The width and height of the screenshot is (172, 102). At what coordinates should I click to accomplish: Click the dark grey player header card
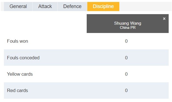pos(128,24)
